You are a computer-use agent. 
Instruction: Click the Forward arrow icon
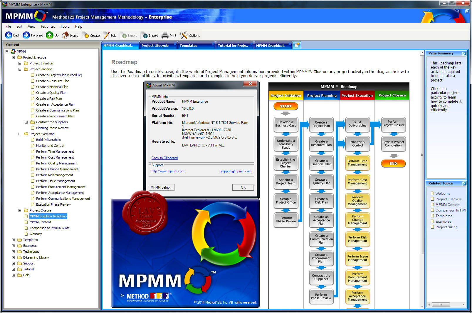pyautogui.click(x=26, y=35)
